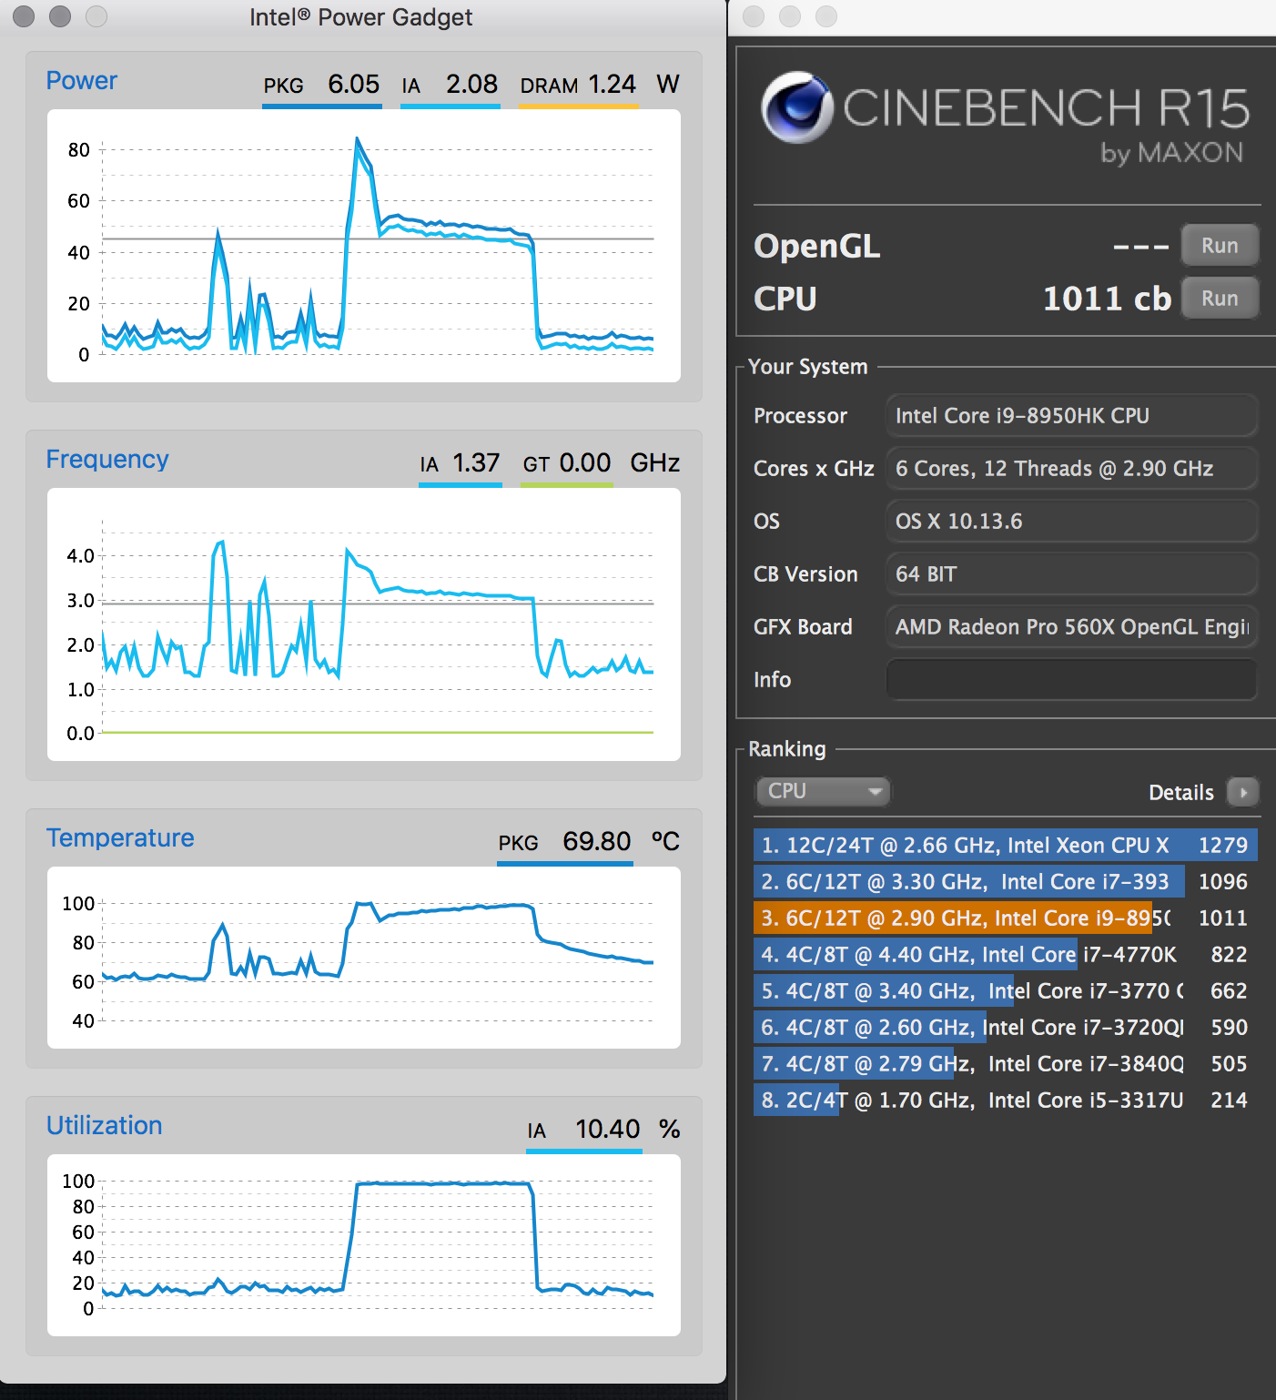The width and height of the screenshot is (1276, 1400).
Task: Click the OS X 10.13.6 field
Action: (x=1071, y=521)
